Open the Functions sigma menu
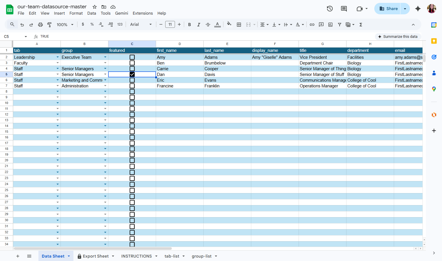The image size is (442, 261). coord(361,25)
